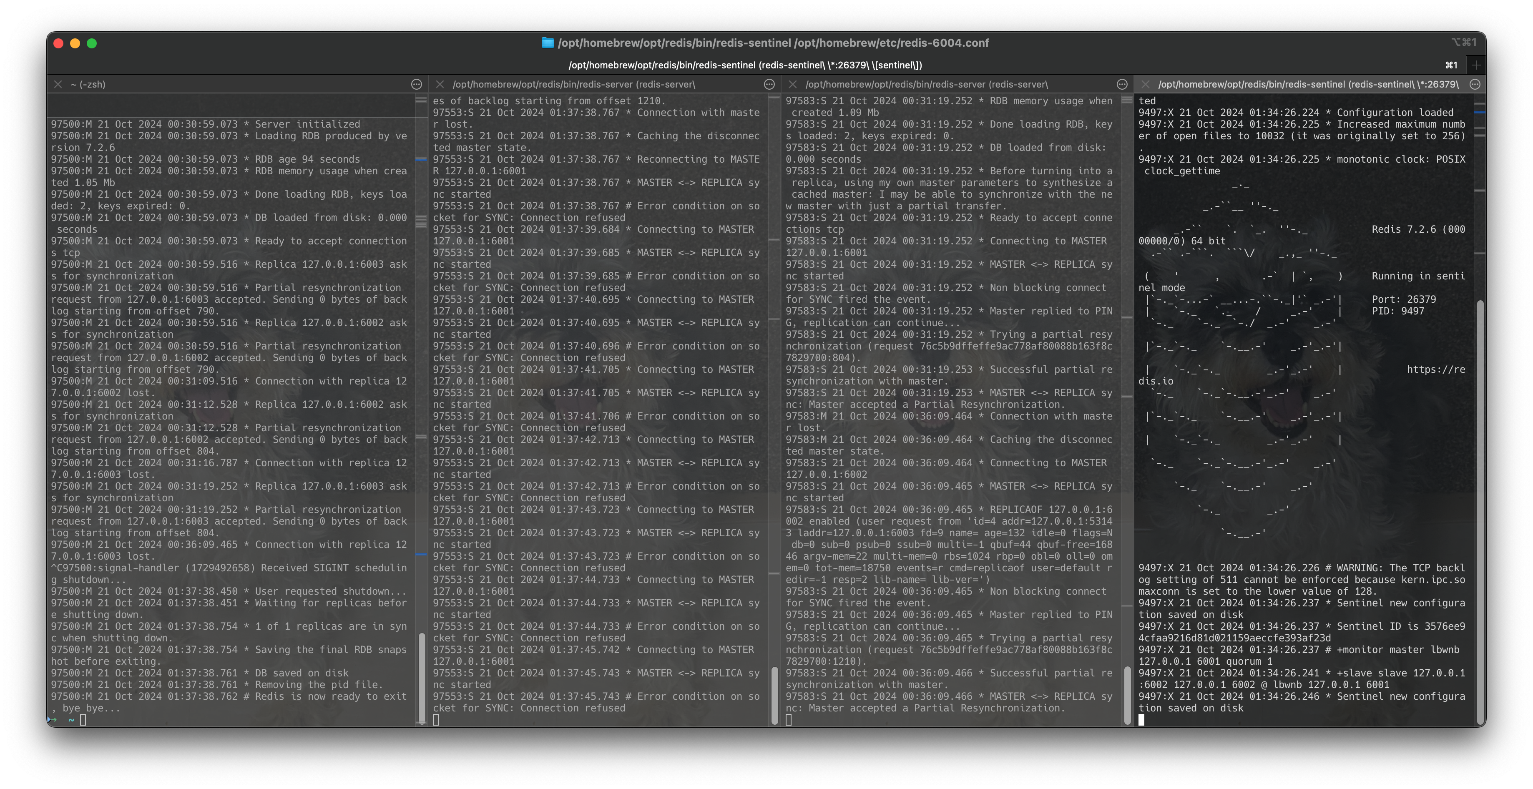Open the redis-sentinel pane options menu
This screenshot has height=789, width=1533.
[1474, 85]
